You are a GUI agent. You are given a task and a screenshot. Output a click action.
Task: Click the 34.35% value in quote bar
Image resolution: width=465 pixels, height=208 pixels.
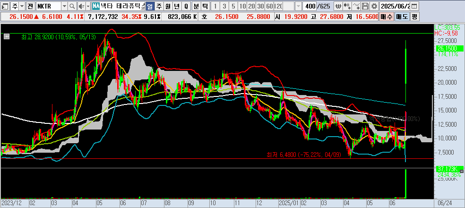132,17
